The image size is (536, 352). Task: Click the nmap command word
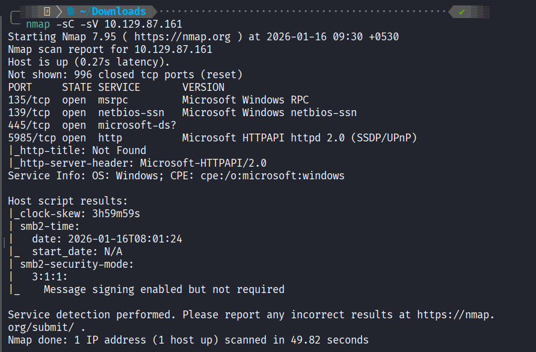click(38, 24)
